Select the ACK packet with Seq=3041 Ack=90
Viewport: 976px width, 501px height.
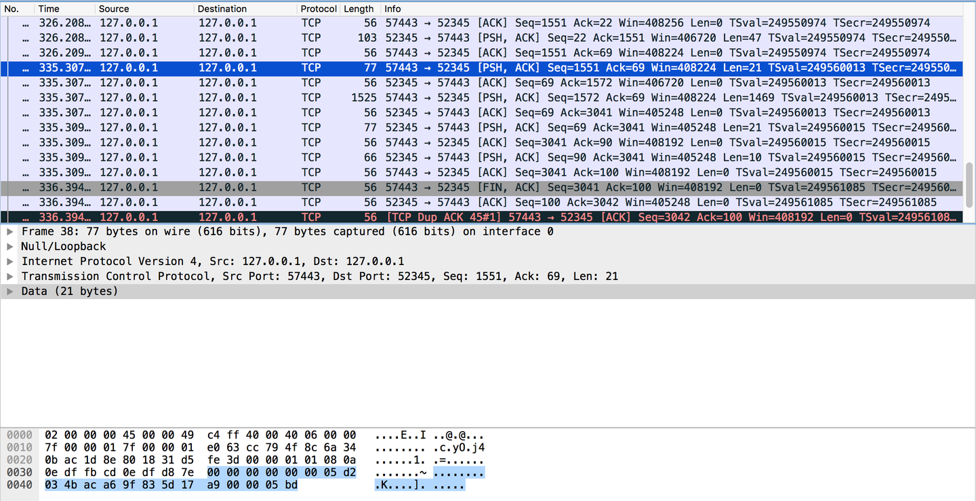click(481, 142)
